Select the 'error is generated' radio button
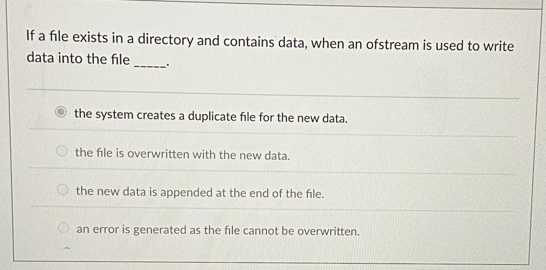 tap(62, 228)
